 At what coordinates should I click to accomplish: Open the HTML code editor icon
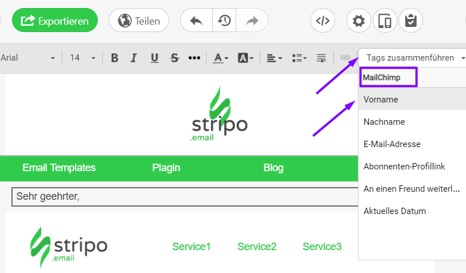[323, 21]
